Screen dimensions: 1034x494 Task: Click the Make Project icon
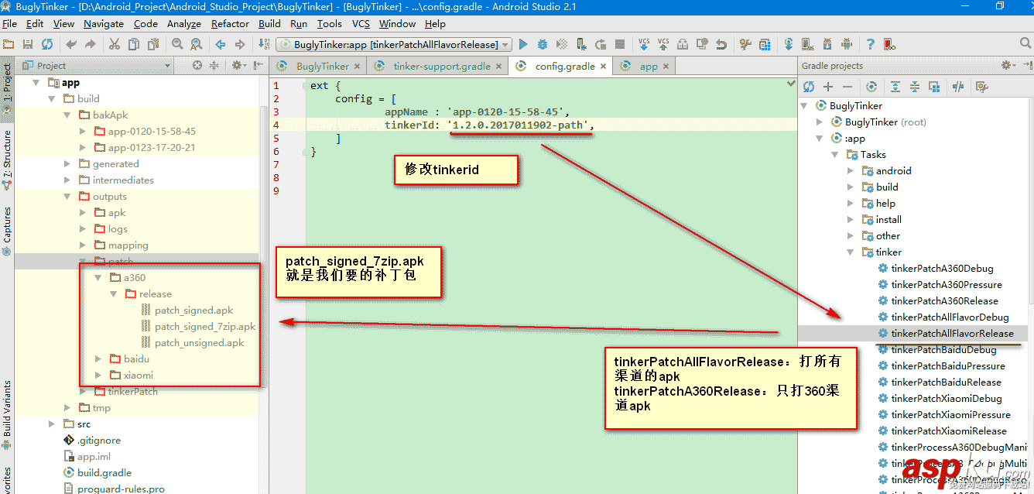[x=264, y=45]
